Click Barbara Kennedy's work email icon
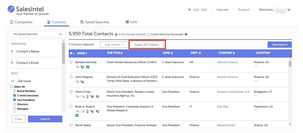Screen dimensions: 303x133 77,67
